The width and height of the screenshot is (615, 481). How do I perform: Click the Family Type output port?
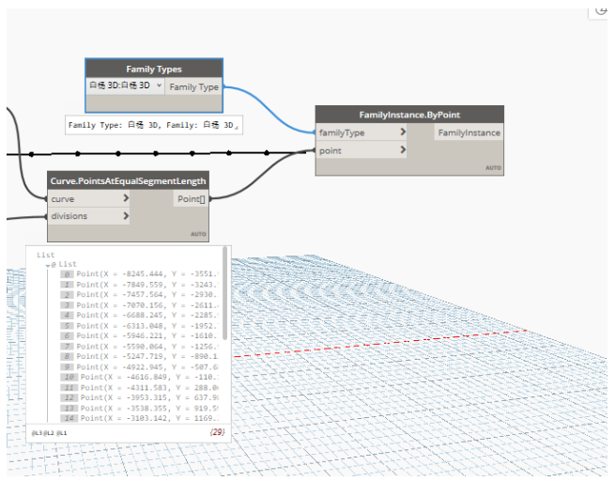tap(194, 86)
